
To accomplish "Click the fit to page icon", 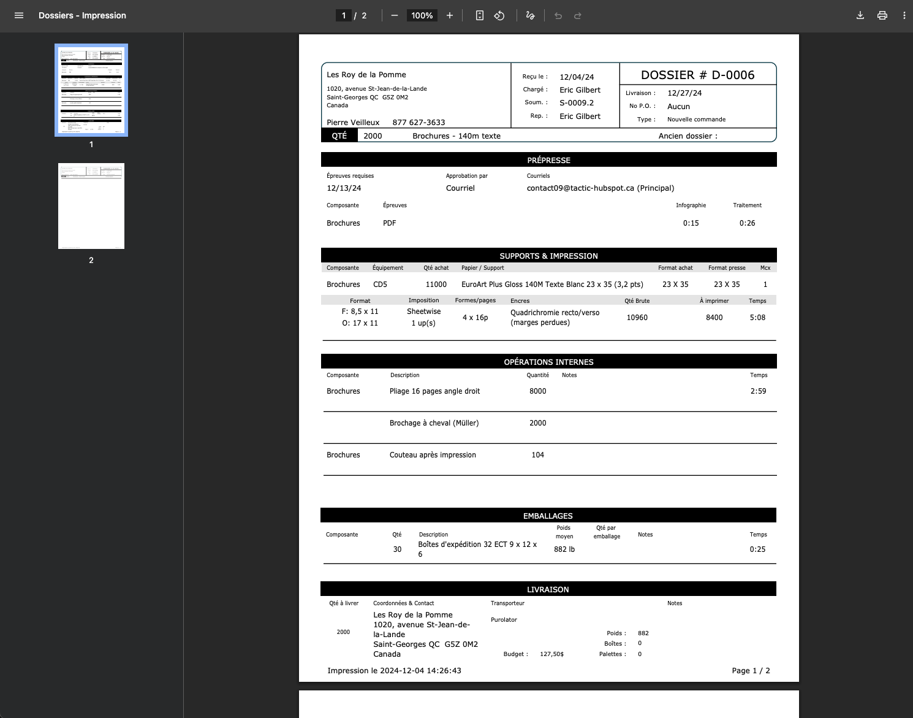I will 480,15.
